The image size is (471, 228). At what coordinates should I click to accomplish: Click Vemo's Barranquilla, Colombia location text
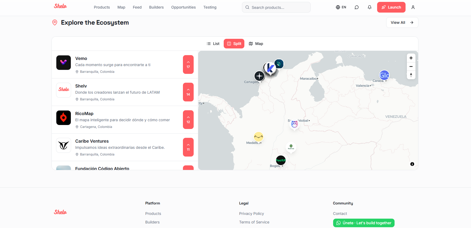click(97, 72)
